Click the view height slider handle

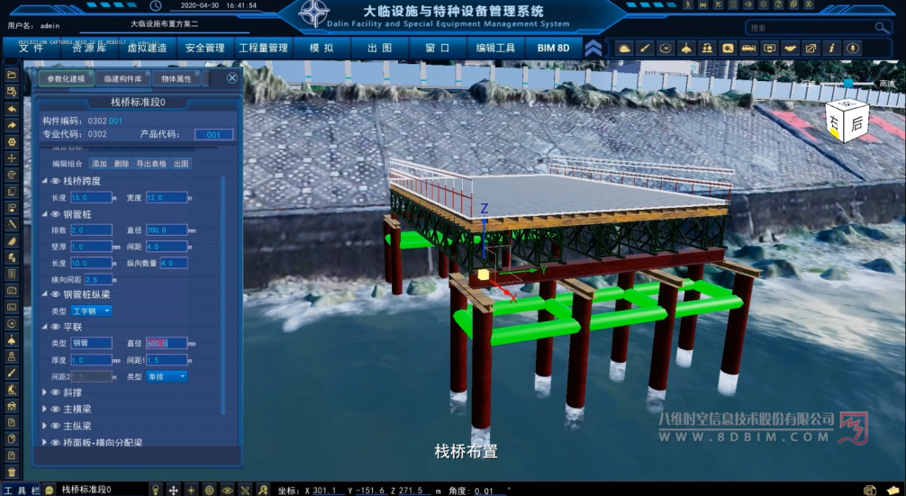point(847,84)
